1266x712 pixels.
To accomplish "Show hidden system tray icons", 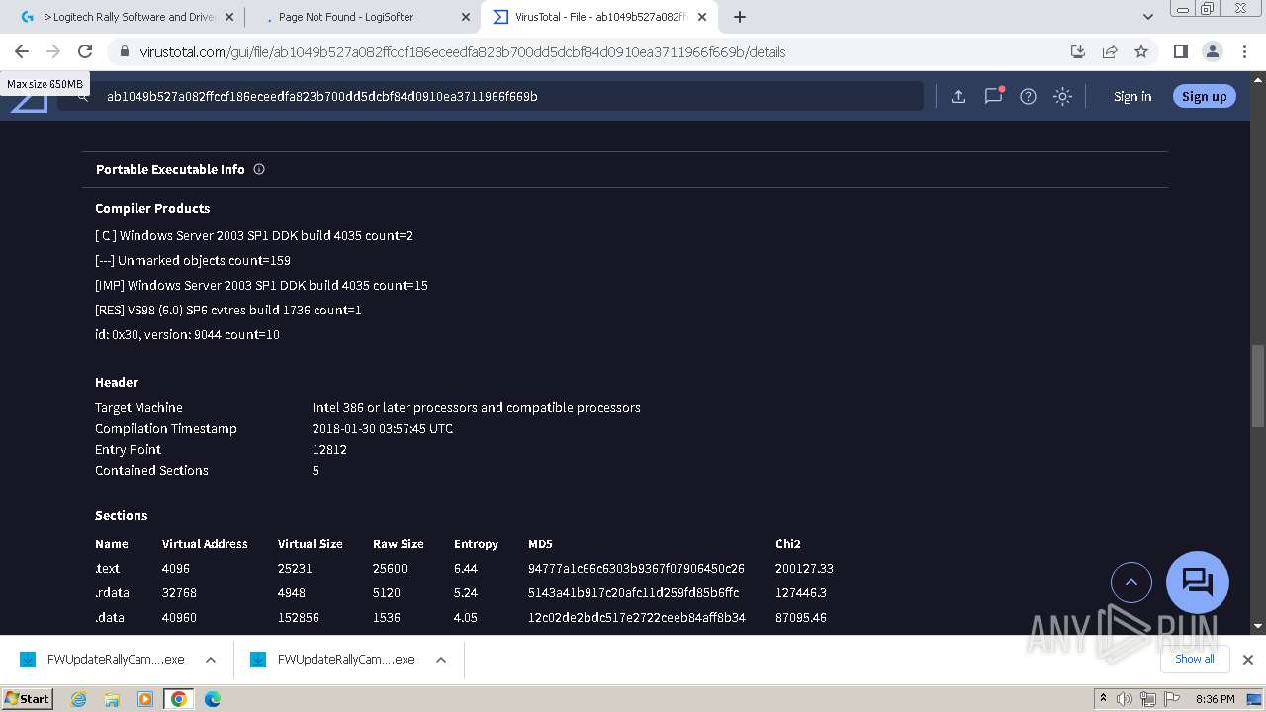I will coord(1103,699).
